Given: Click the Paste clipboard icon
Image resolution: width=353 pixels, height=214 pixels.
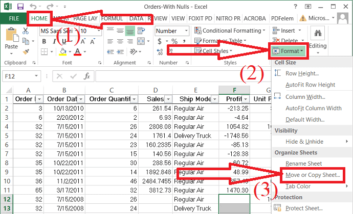Looking at the screenshot, I should click(x=12, y=35).
